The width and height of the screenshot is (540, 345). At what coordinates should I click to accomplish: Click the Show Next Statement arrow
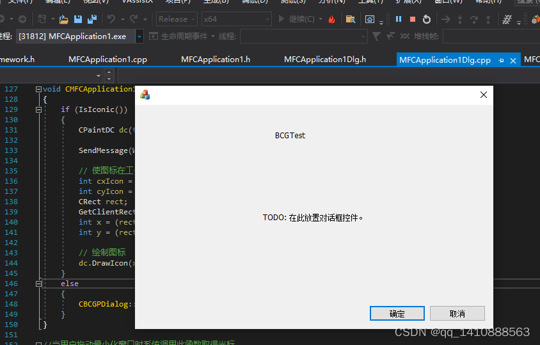point(446,19)
